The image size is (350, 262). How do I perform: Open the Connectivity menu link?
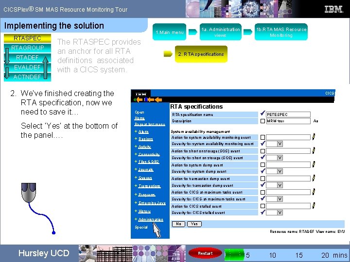click(x=149, y=154)
